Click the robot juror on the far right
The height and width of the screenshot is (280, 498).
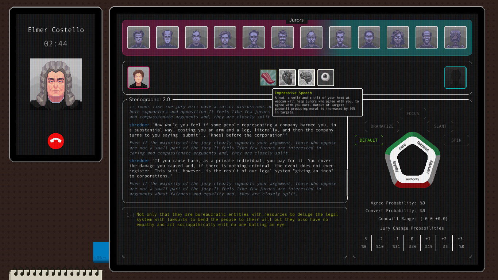[x=455, y=37]
